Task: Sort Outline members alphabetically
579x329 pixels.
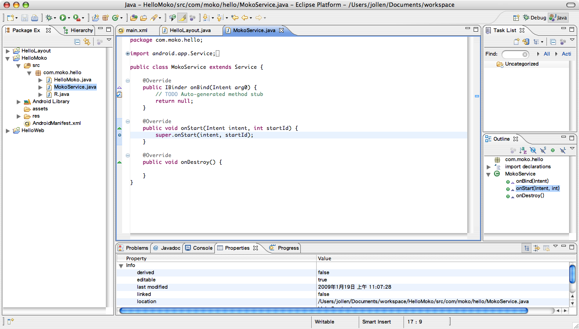Action: tap(523, 150)
